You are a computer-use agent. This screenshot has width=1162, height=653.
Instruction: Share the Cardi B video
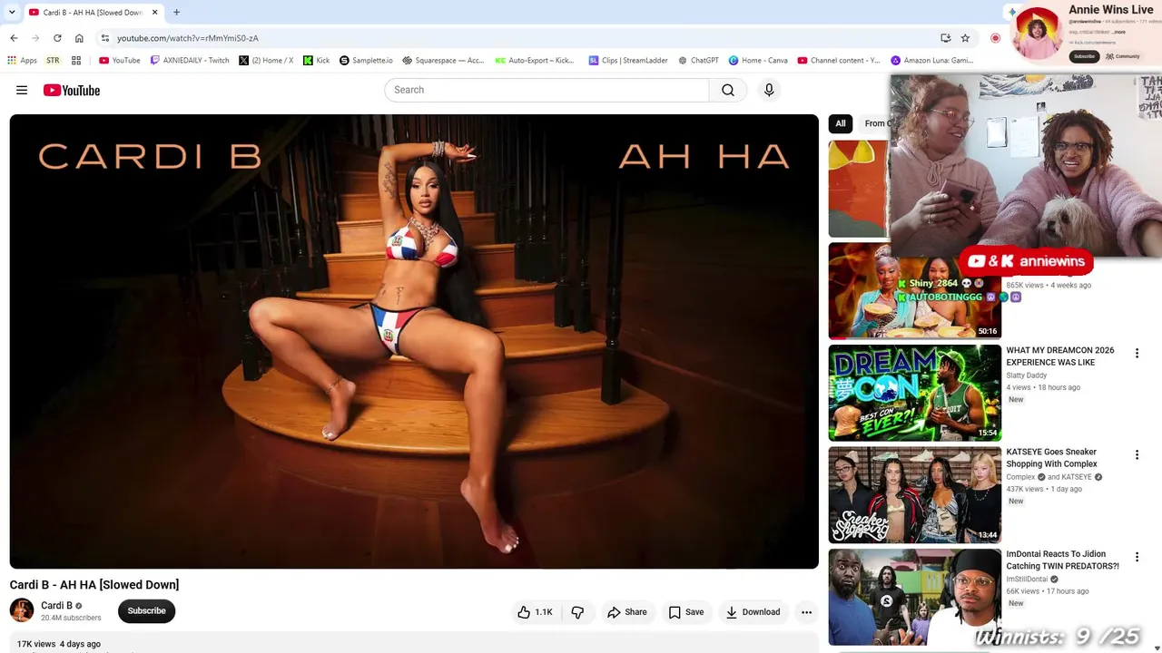pos(627,612)
